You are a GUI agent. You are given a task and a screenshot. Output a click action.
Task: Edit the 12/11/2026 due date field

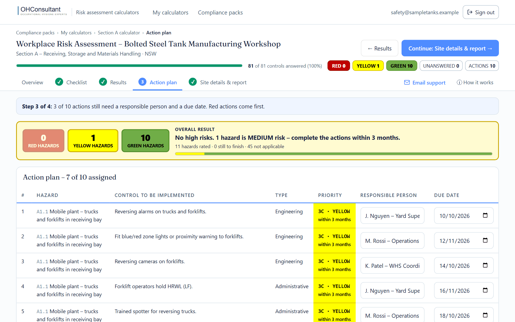(464, 240)
